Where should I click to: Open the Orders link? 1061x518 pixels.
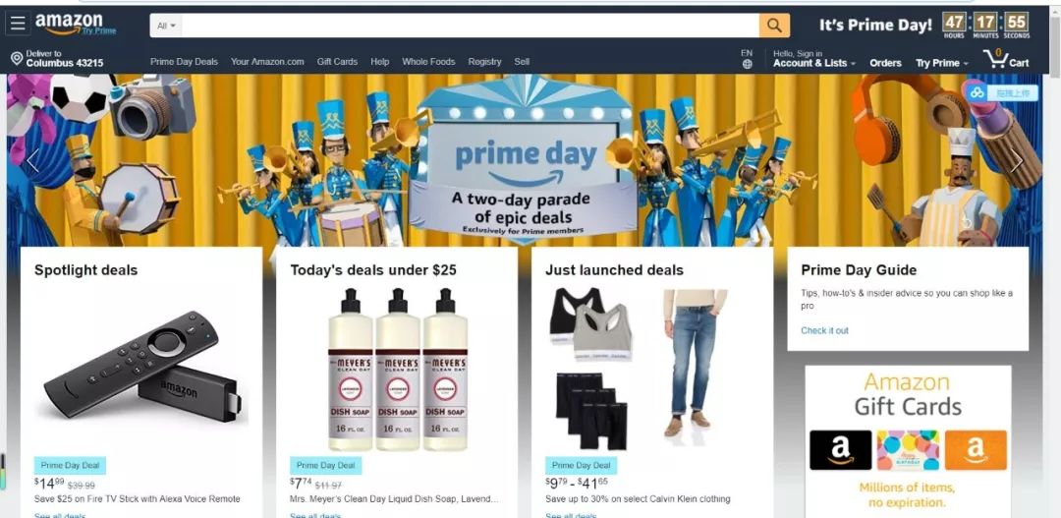(x=885, y=63)
